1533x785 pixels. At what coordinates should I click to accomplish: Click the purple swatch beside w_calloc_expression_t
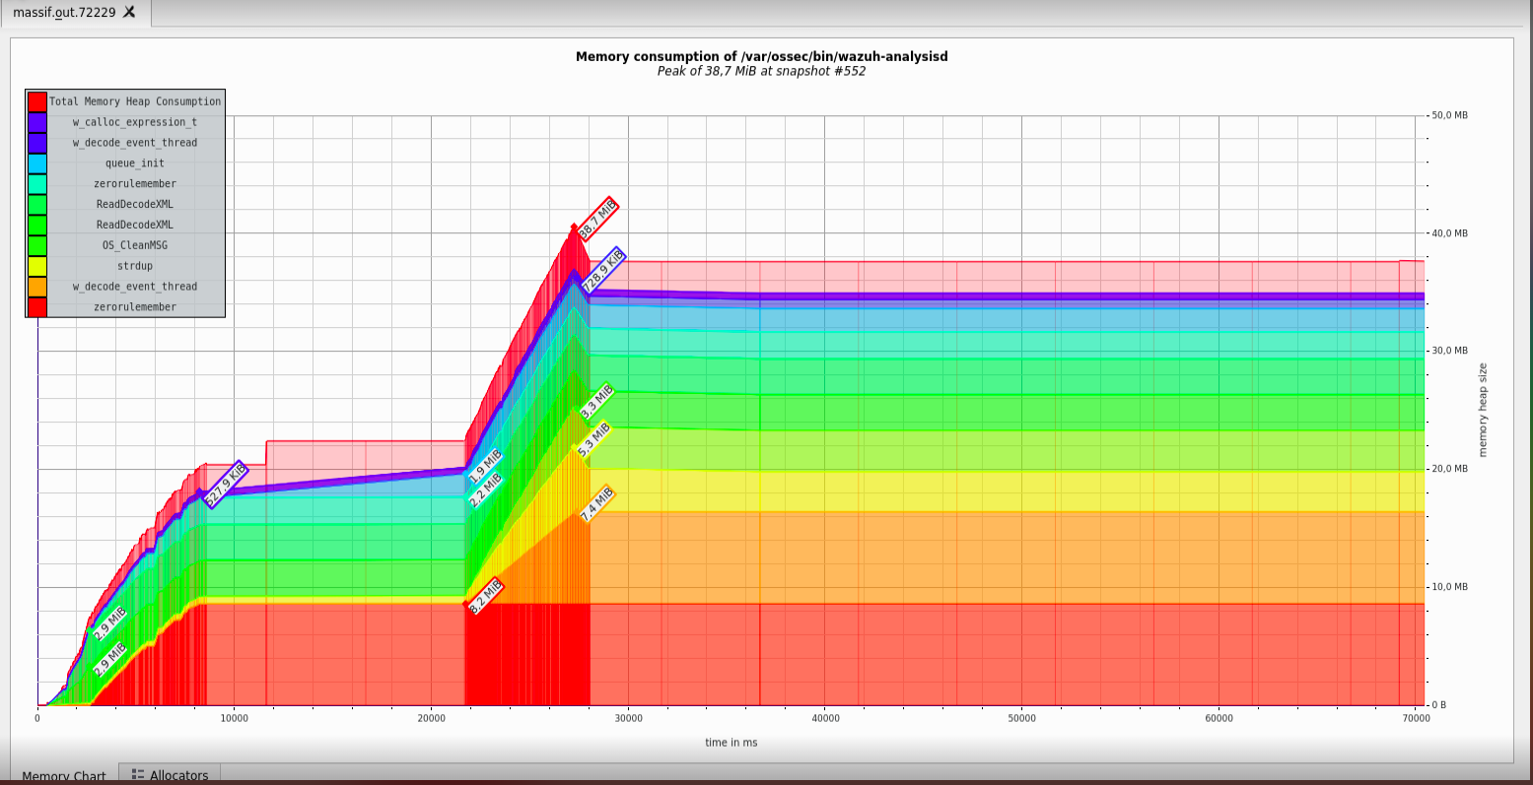(x=36, y=122)
